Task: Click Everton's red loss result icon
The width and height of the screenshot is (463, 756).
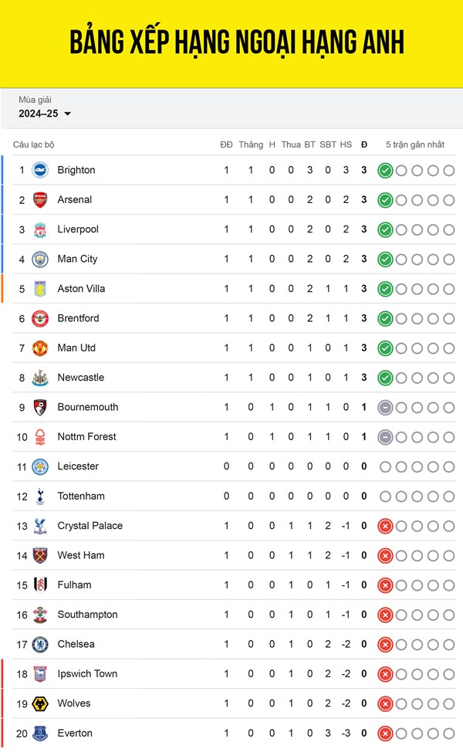Action: click(385, 734)
